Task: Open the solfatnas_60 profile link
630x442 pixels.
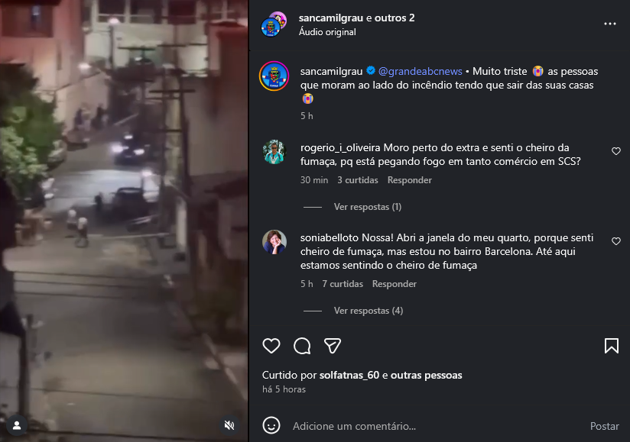Action: (x=349, y=376)
